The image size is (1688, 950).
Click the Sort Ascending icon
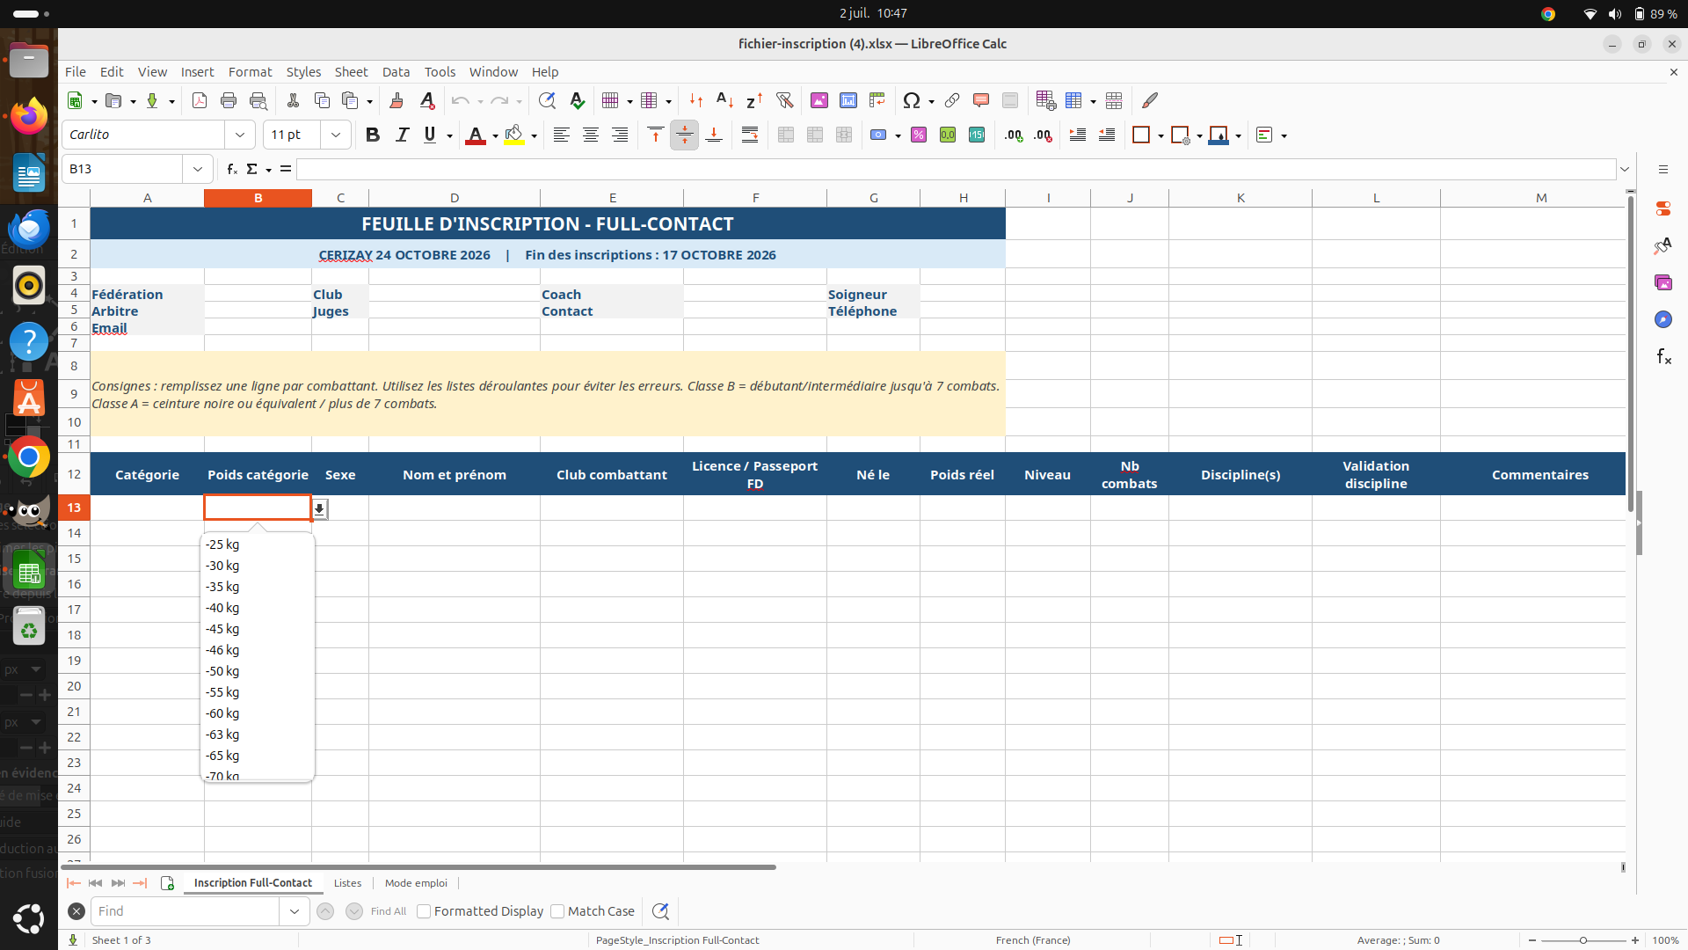(724, 100)
